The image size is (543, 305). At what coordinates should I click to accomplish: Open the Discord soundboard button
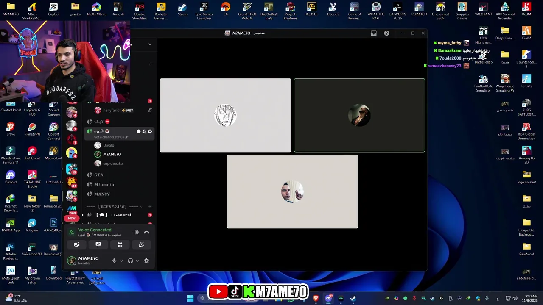[141, 245]
